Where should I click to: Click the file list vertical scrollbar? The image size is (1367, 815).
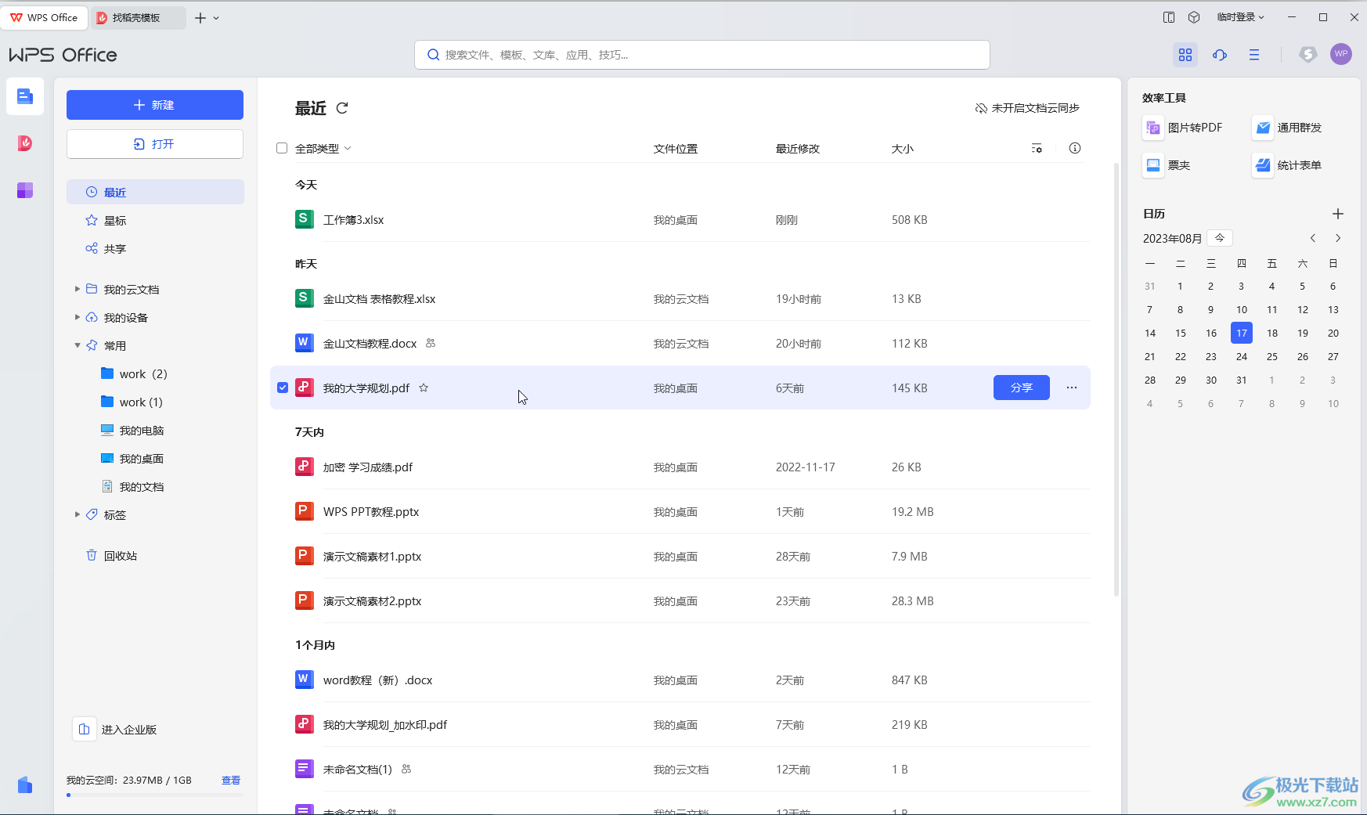[x=1116, y=380]
